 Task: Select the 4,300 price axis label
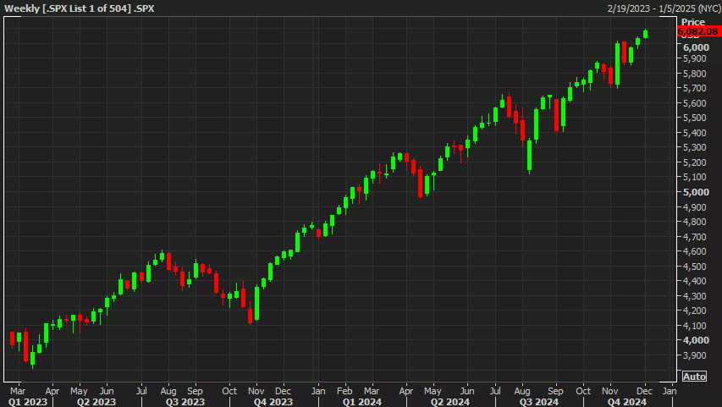click(x=695, y=296)
